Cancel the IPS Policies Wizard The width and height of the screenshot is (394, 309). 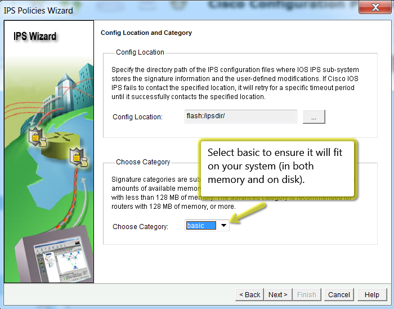pyautogui.click(x=339, y=294)
